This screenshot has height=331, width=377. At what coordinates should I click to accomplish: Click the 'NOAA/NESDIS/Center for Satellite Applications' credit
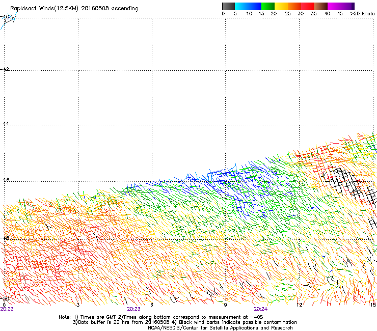click(220, 328)
